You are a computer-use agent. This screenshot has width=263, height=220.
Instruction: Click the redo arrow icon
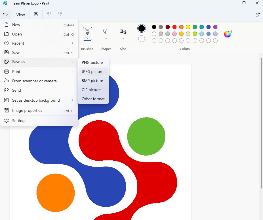coord(60,14)
